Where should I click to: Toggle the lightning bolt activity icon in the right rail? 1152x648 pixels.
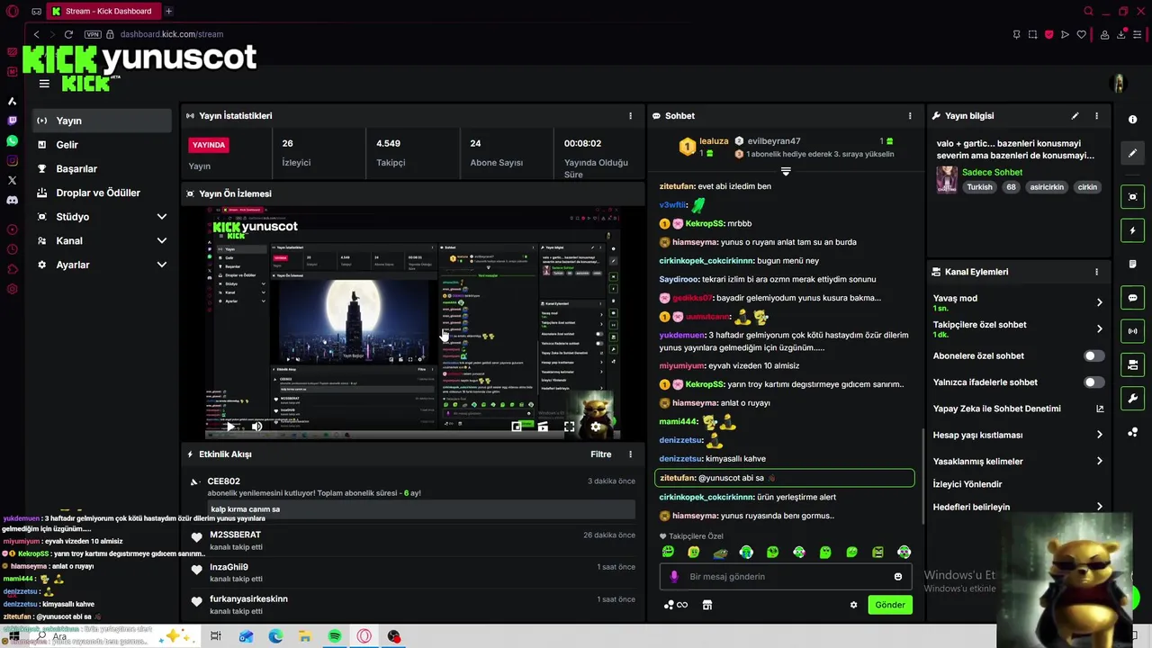click(x=1132, y=230)
